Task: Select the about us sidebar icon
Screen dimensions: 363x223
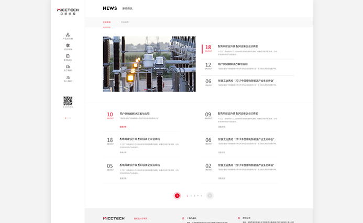Action: (68, 66)
